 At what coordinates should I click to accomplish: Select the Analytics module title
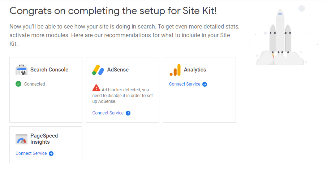coord(195,70)
